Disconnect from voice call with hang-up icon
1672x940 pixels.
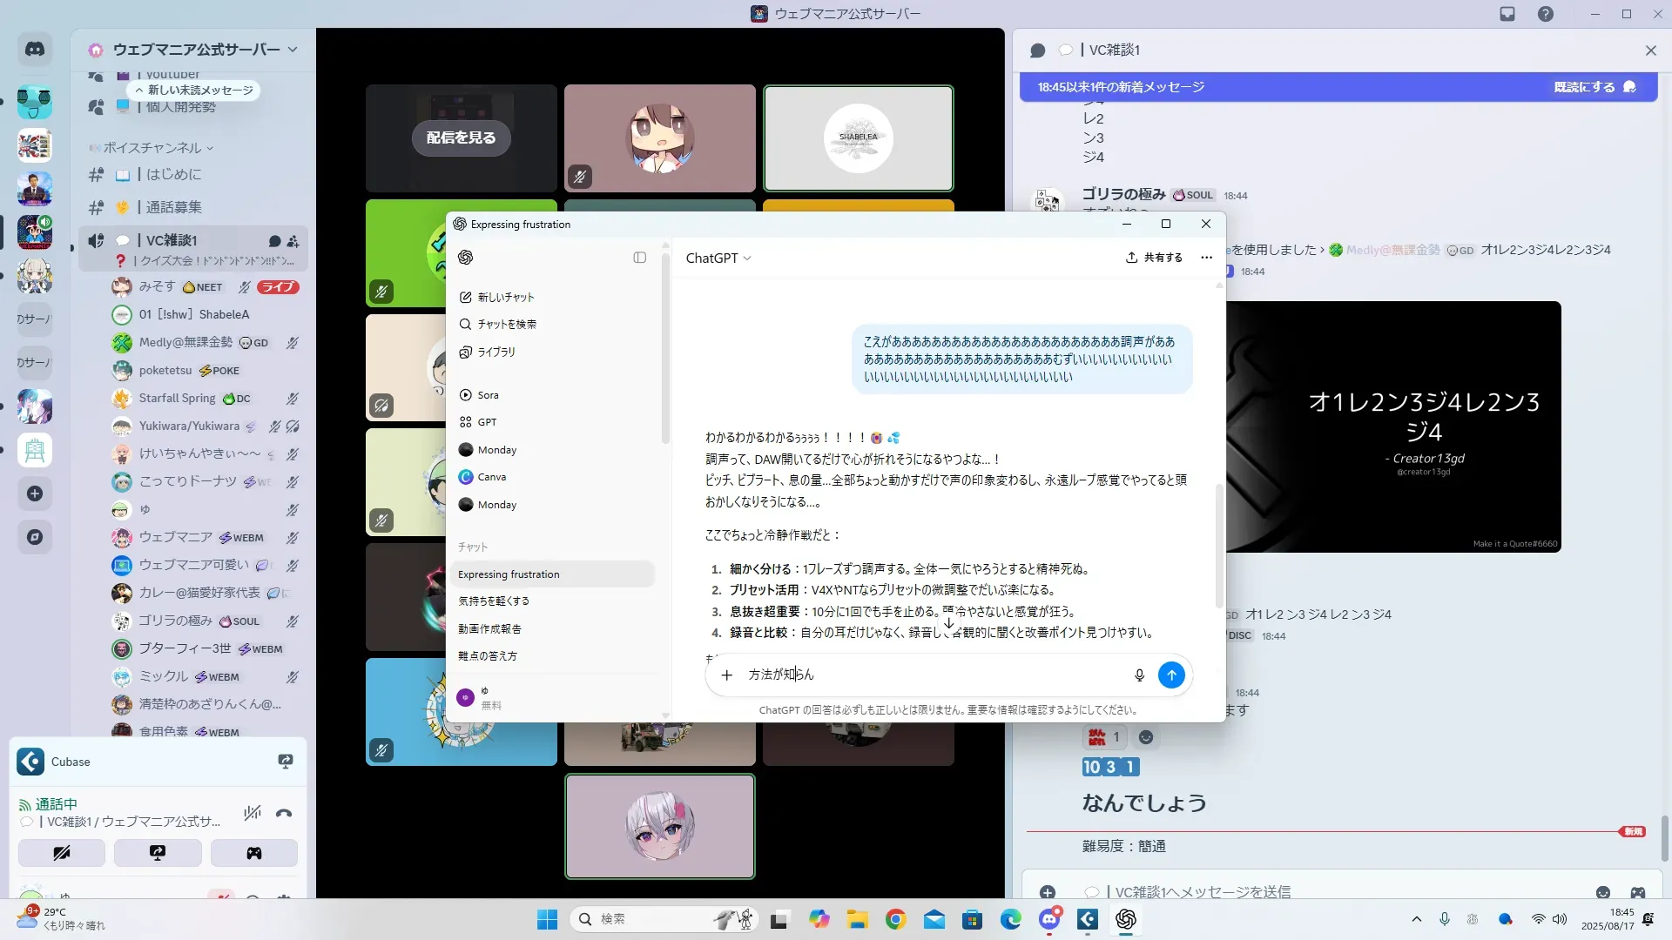pyautogui.click(x=284, y=814)
